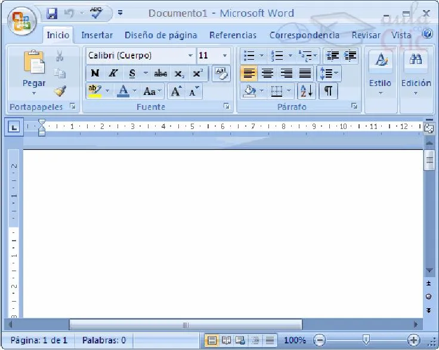Viewport: 439px width, 350px height.
Task: Expand bullet list style dropdown arrow
Action: coord(262,56)
